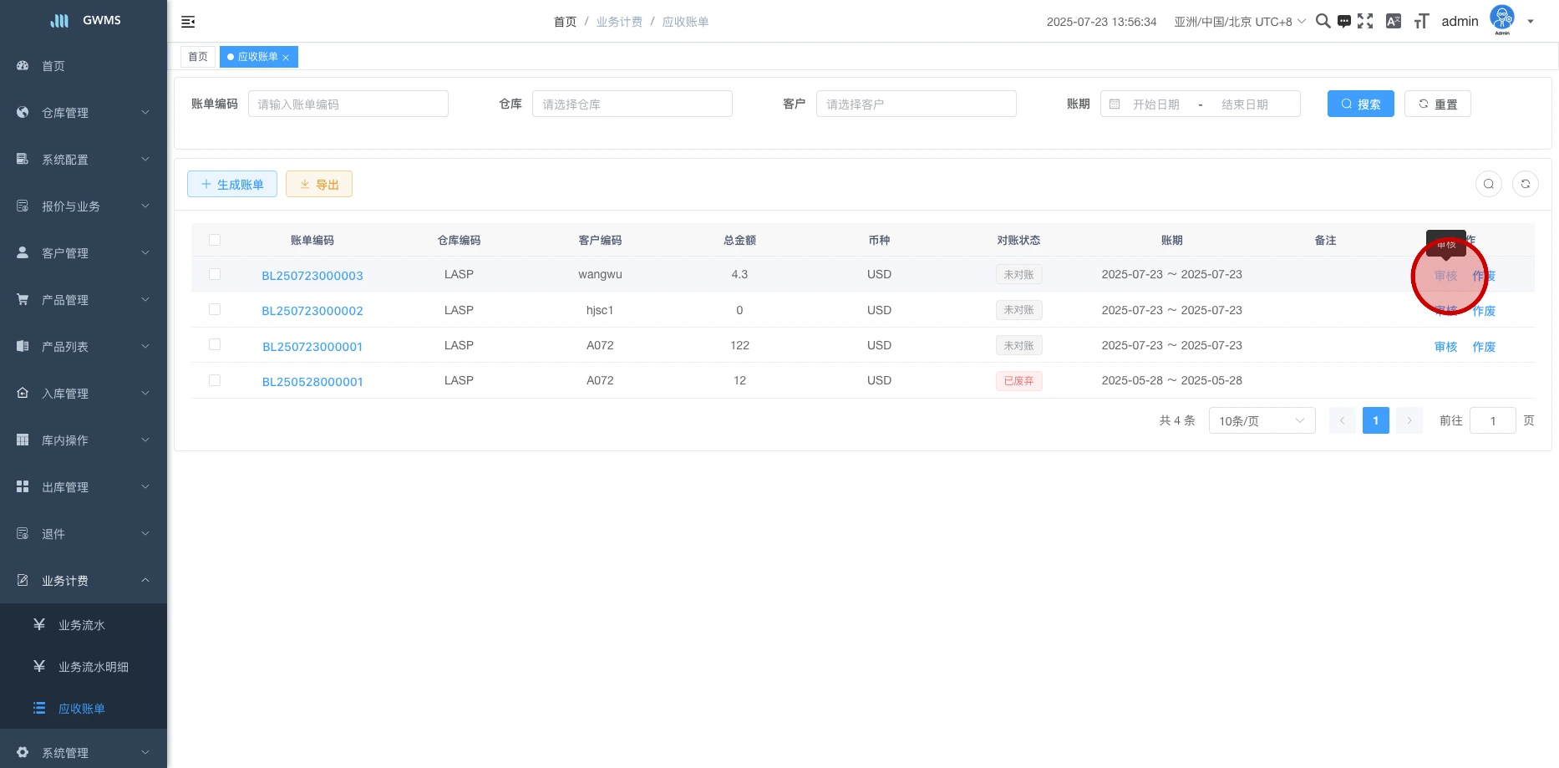
Task: Click the circular refresh table icon
Action: tap(1525, 184)
